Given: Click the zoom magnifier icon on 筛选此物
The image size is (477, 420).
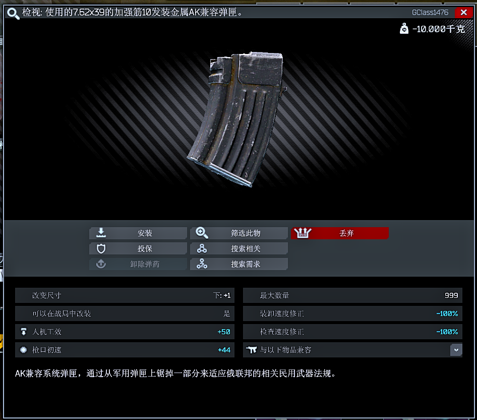Looking at the screenshot, I should coord(202,233).
